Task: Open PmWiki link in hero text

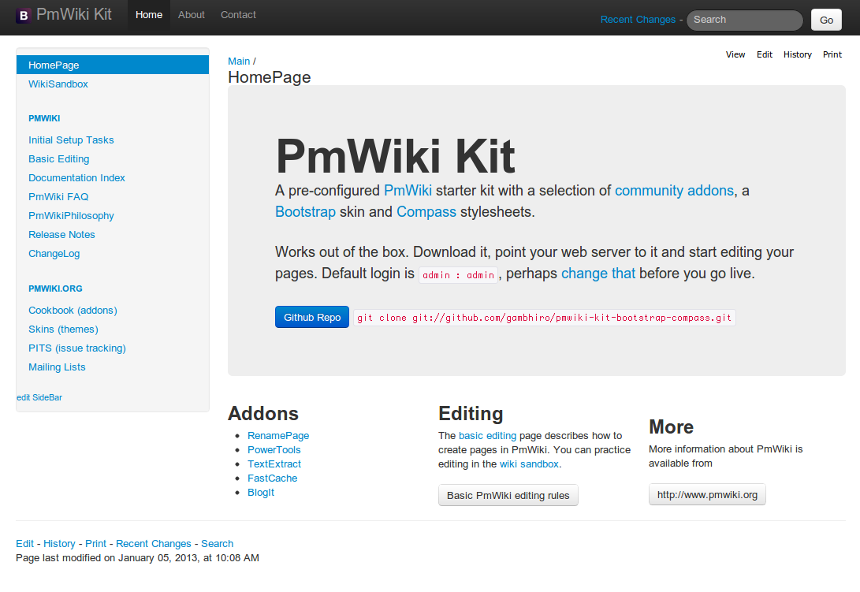Action: click(x=408, y=191)
